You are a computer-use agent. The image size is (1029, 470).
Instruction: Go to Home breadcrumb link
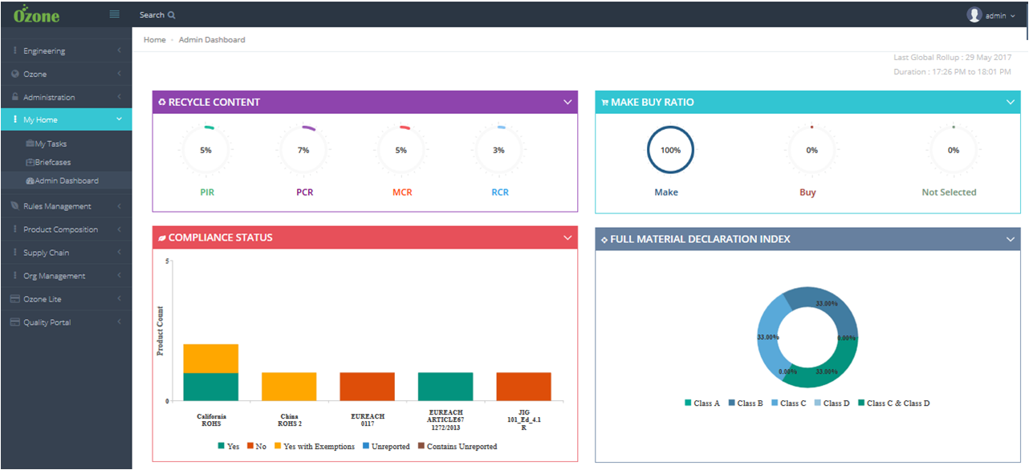[x=155, y=39]
